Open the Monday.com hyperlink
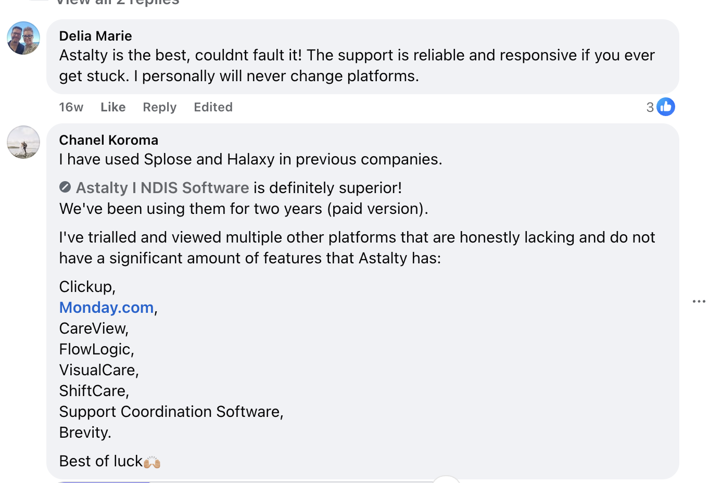709x483 pixels. (x=106, y=307)
